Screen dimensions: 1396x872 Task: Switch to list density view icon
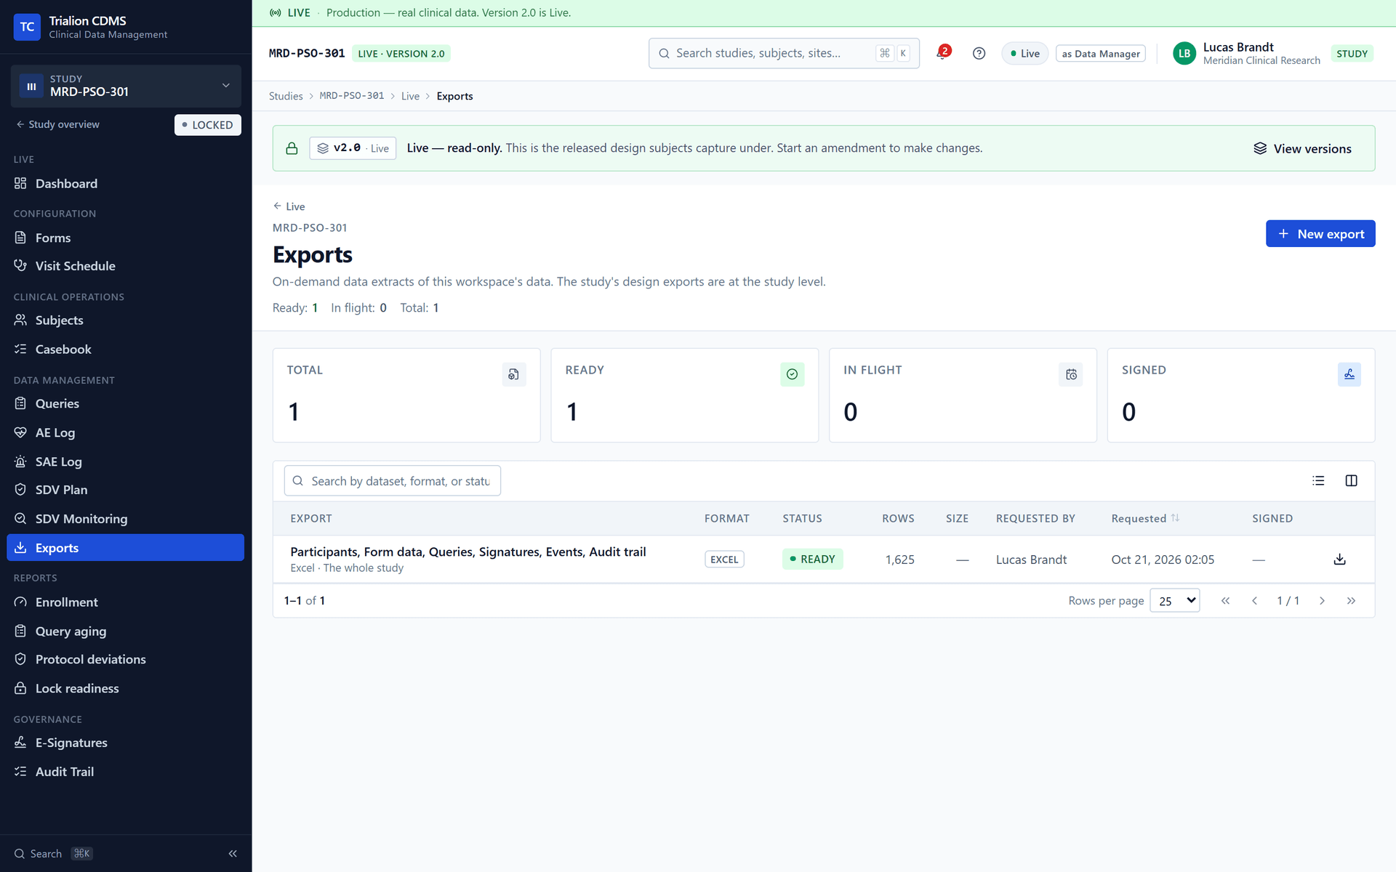click(x=1318, y=480)
